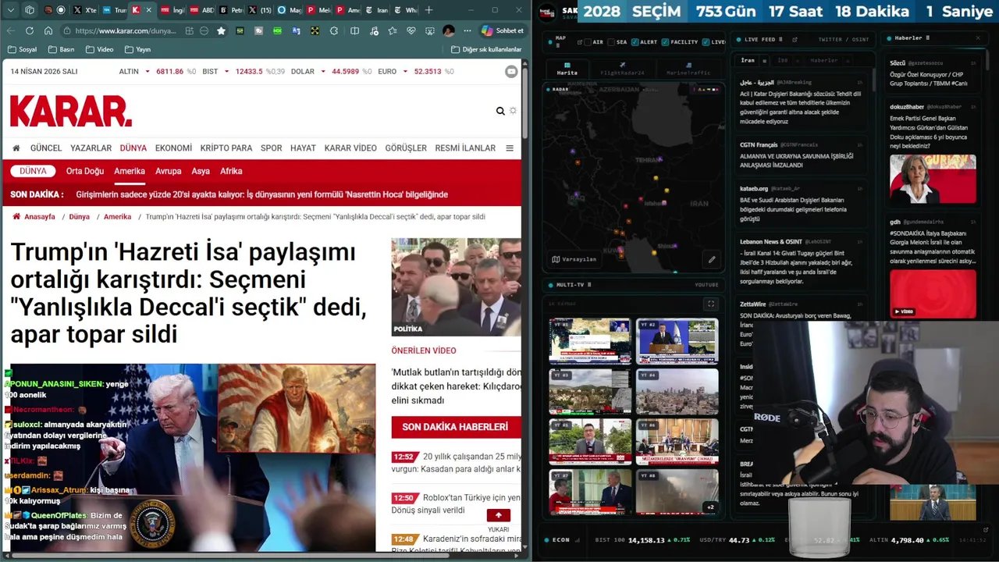Switch to the MarineTraffic tab
Image resolution: width=999 pixels, height=562 pixels.
tap(688, 69)
